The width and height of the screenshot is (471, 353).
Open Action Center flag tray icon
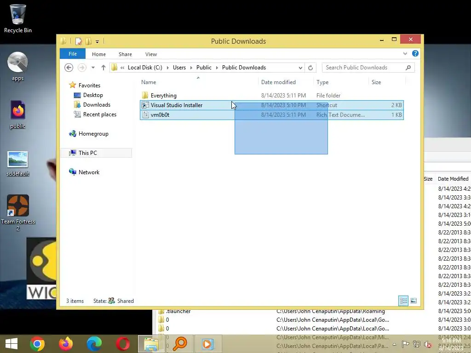pos(405,344)
